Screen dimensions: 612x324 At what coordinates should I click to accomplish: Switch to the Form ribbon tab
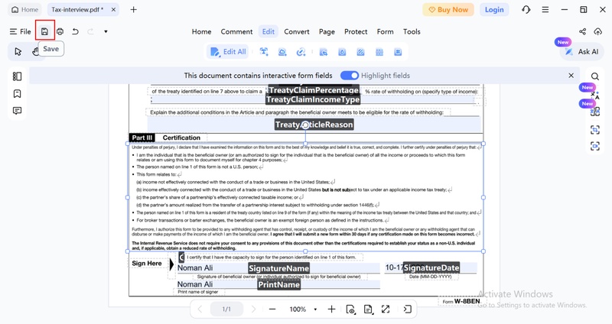tap(386, 31)
